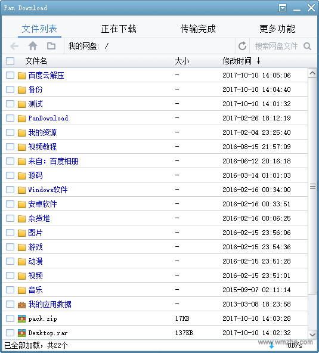Click the folder icon of 杂货堆
The width and height of the screenshot is (319, 353).
coord(21,219)
